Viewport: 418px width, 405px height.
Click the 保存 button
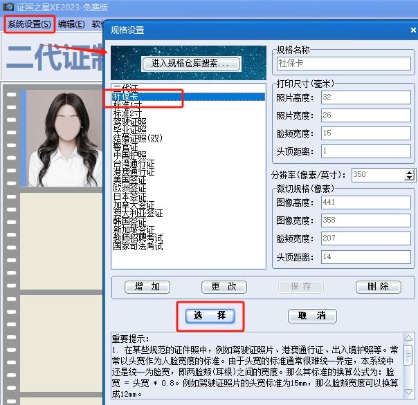point(301,287)
